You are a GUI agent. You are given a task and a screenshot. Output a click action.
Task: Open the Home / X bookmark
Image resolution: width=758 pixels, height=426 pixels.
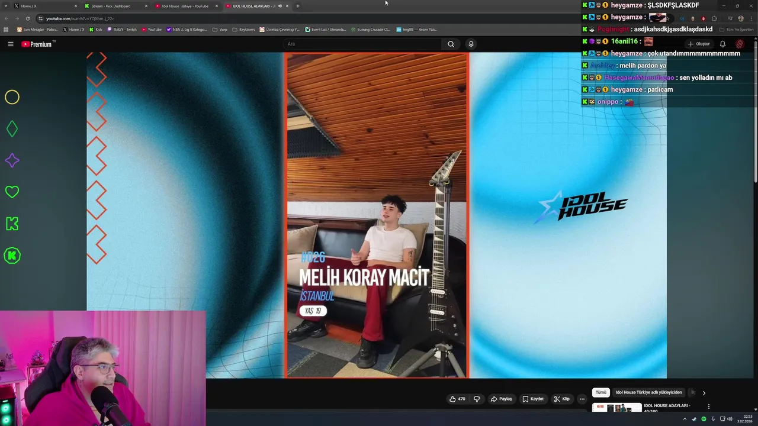coord(73,30)
